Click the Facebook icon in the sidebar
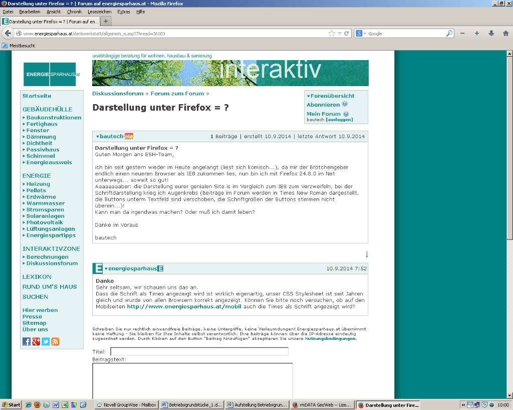The width and height of the screenshot is (513, 410). 27,341
